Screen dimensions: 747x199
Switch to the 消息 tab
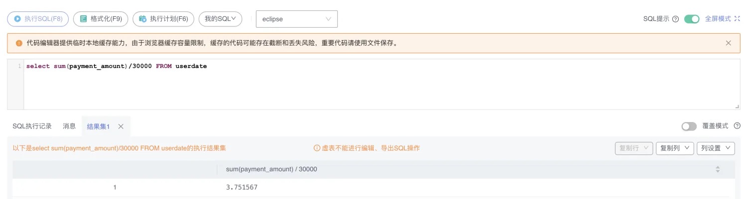tap(69, 126)
